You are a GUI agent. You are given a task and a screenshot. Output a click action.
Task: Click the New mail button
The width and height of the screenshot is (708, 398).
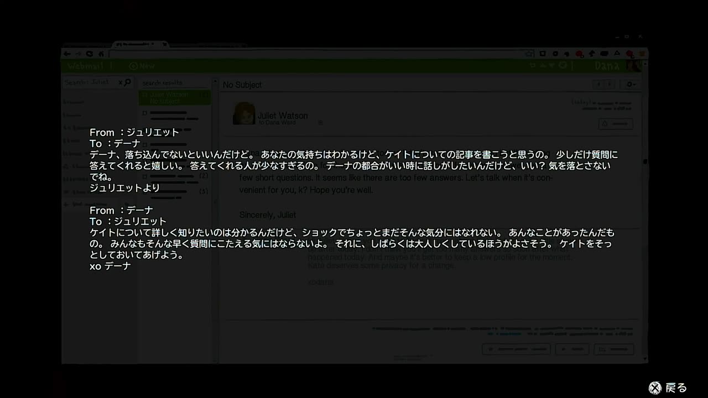click(x=142, y=66)
